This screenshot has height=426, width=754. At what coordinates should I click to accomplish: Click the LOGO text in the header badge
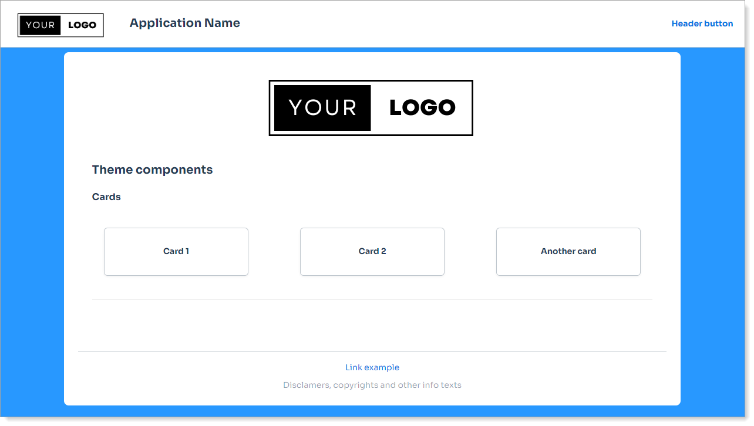tap(82, 25)
